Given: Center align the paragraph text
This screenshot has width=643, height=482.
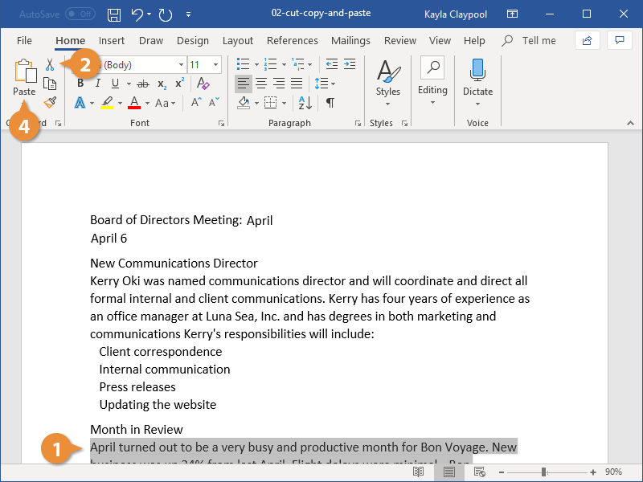Looking at the screenshot, I should point(260,84).
